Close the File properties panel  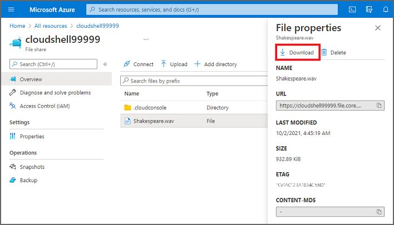tap(378, 28)
